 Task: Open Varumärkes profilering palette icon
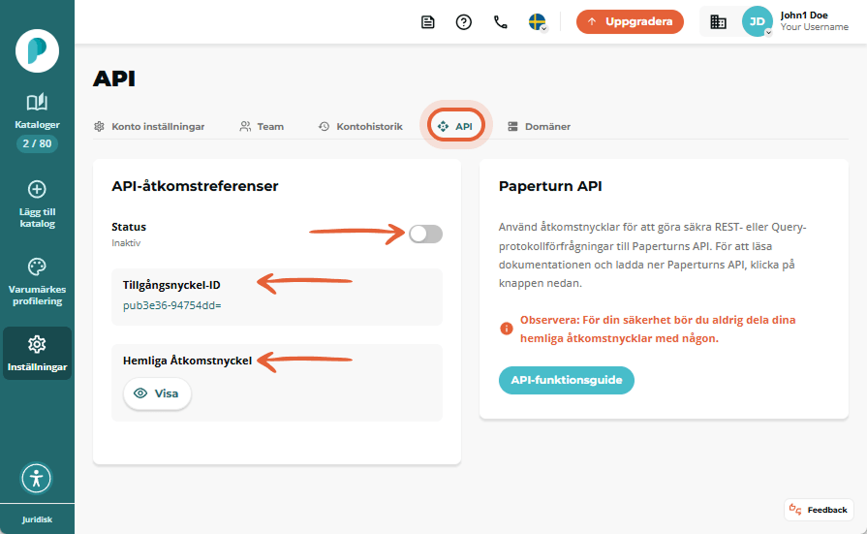[x=37, y=267]
